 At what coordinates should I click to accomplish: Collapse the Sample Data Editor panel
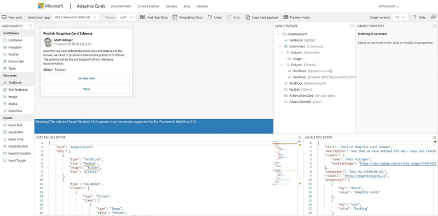point(434,138)
